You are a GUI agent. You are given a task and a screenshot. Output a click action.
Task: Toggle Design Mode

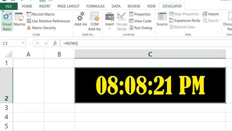coord(122,21)
